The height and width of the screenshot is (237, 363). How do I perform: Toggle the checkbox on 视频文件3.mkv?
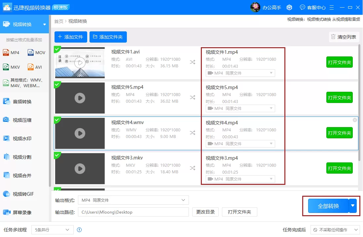57,155
